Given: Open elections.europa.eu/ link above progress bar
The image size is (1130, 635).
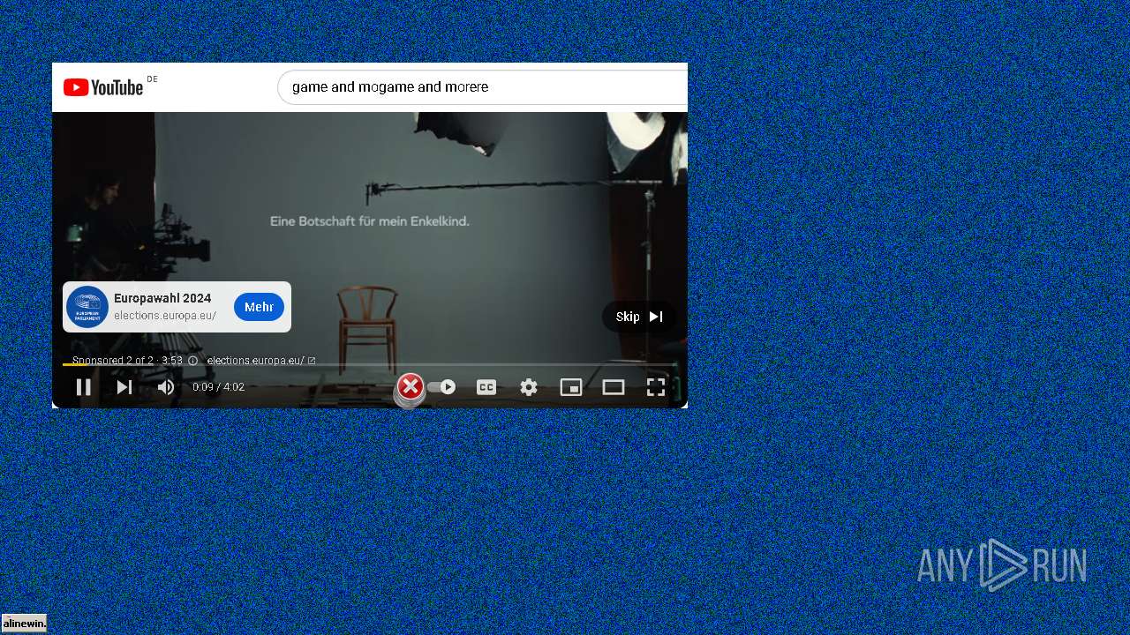Looking at the screenshot, I should point(261,361).
